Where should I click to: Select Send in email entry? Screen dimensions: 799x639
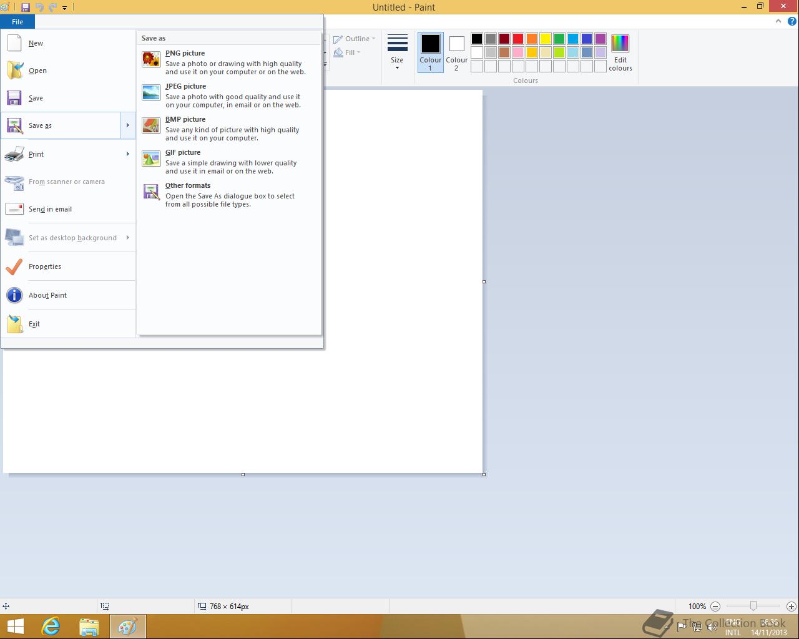[x=68, y=209]
